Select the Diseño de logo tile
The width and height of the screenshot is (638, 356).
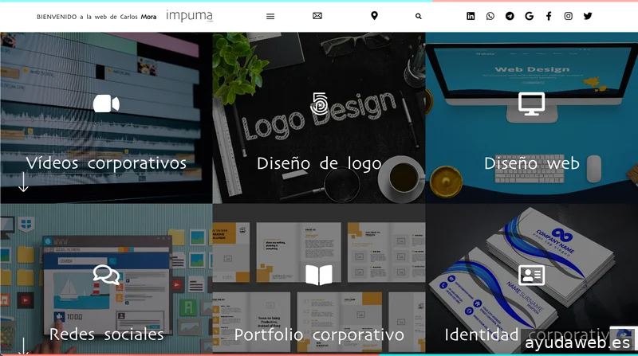(x=318, y=163)
